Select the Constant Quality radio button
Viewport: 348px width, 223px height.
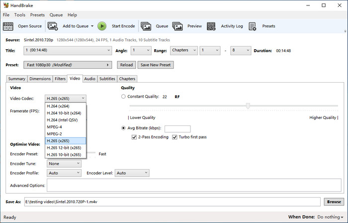pyautogui.click(x=123, y=97)
